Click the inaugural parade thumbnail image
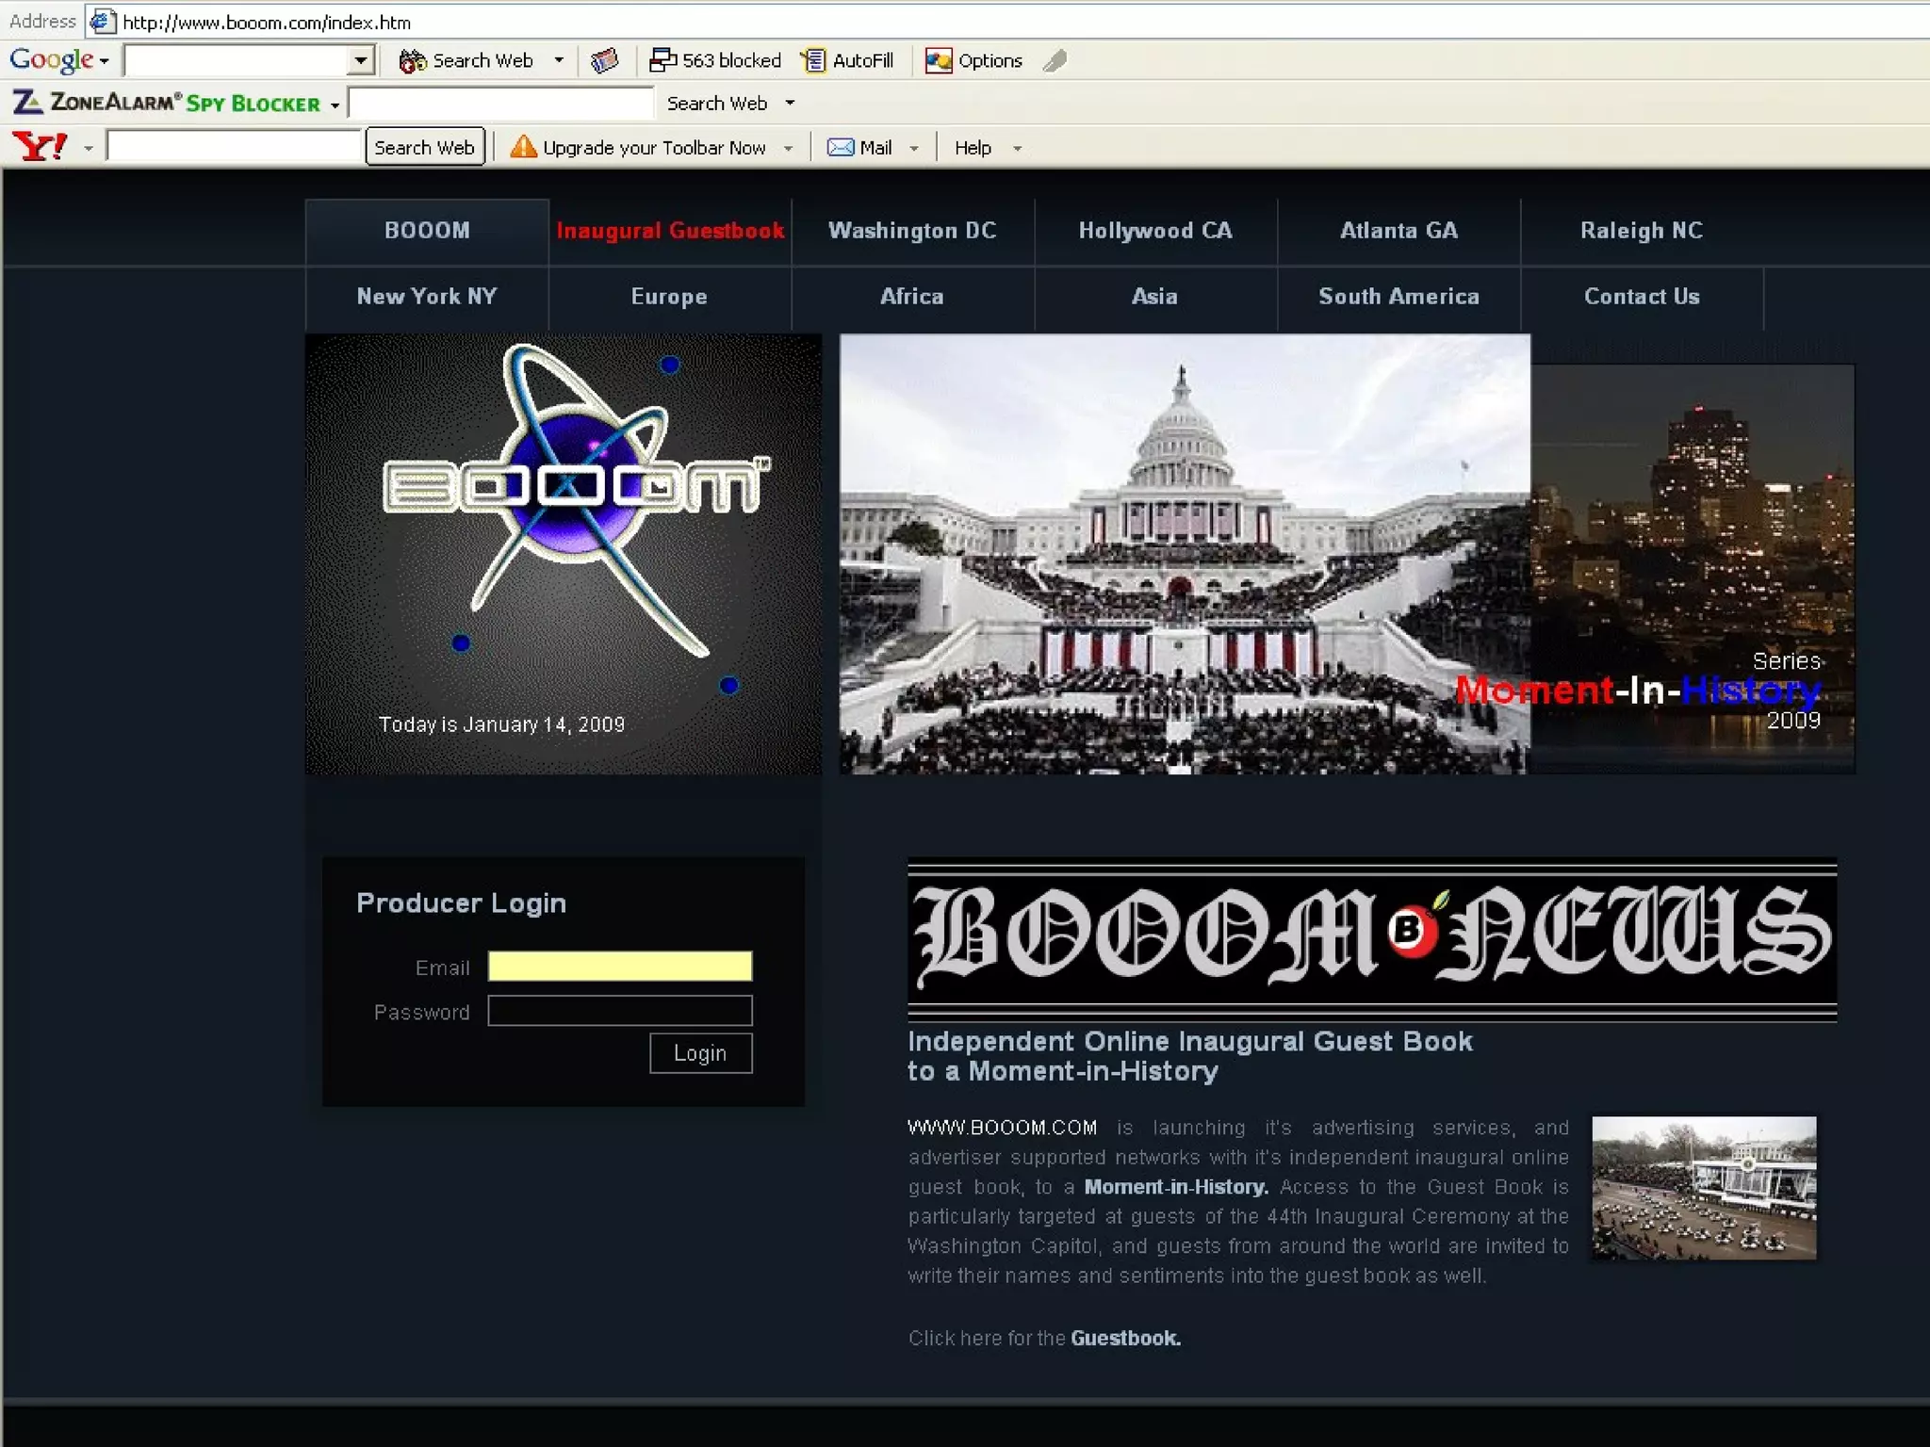Viewport: 1930px width, 1447px height. tap(1703, 1187)
